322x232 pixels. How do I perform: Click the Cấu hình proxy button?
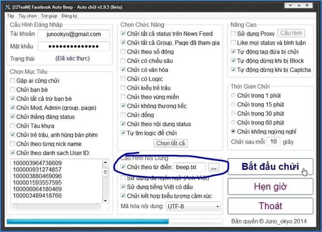pos(291,33)
